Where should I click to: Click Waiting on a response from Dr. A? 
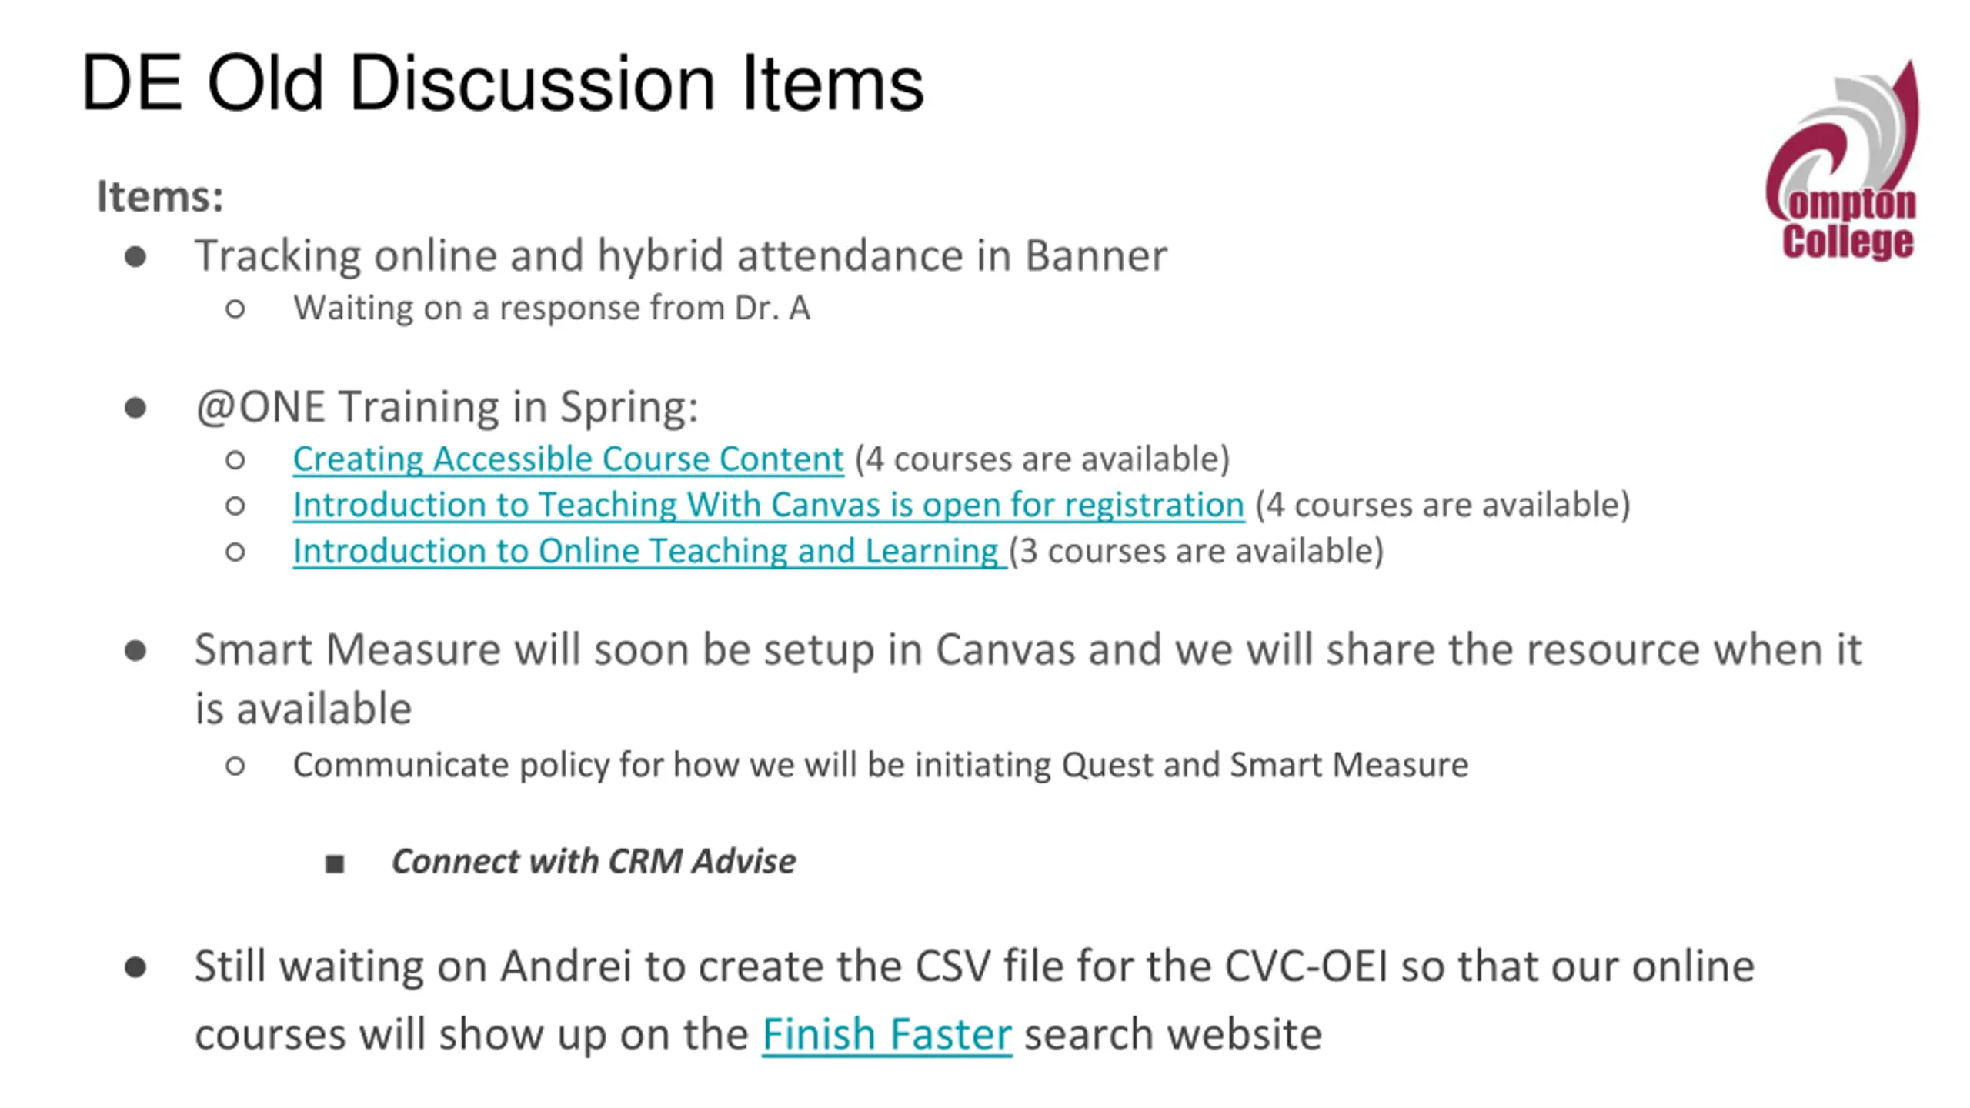[551, 308]
